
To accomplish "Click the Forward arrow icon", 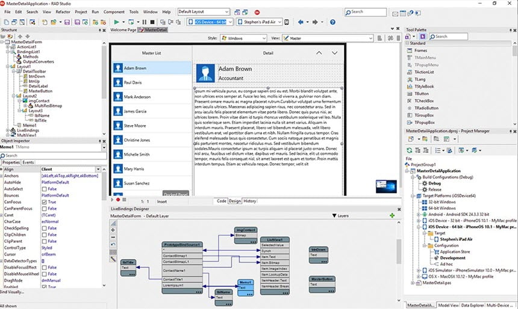I will coord(315,22).
